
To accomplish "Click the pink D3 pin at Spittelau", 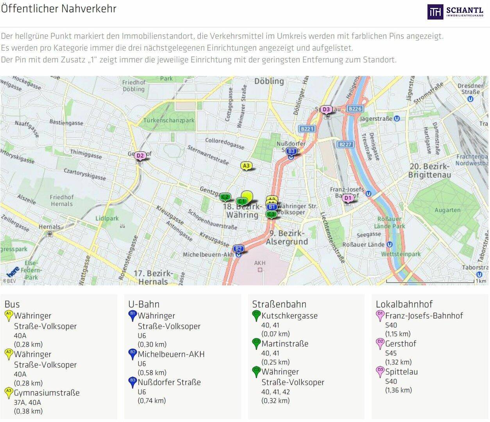I will click(326, 109).
